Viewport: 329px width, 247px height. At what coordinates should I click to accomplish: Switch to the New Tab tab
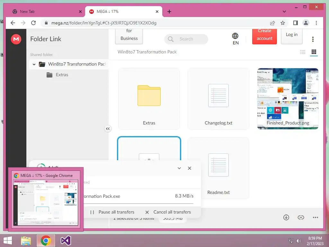click(45, 12)
